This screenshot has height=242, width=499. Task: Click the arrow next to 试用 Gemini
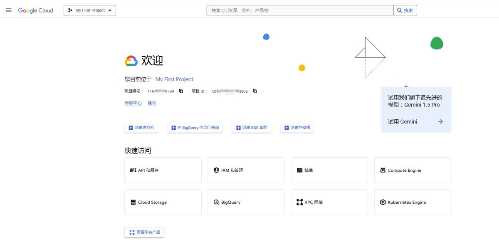pos(440,122)
